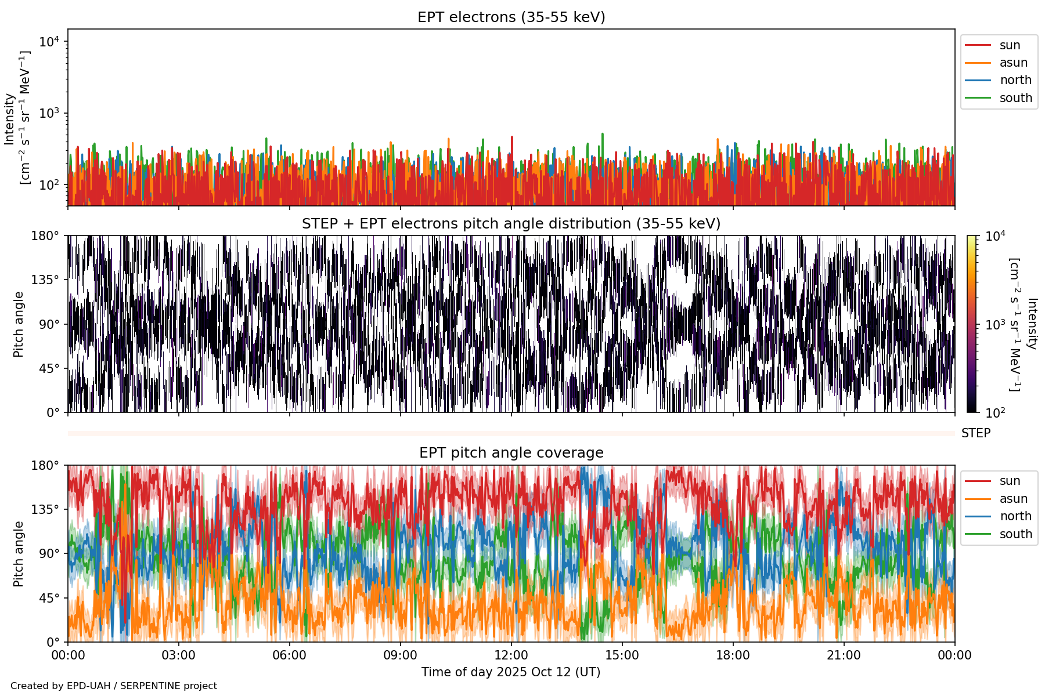Click the red 'sun' line in top legend
Viewport: 1045px width, 696px height.
[977, 45]
